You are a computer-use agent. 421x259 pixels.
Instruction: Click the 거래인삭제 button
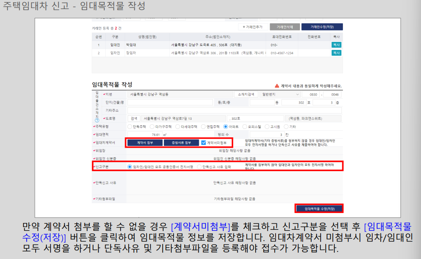(x=285, y=27)
